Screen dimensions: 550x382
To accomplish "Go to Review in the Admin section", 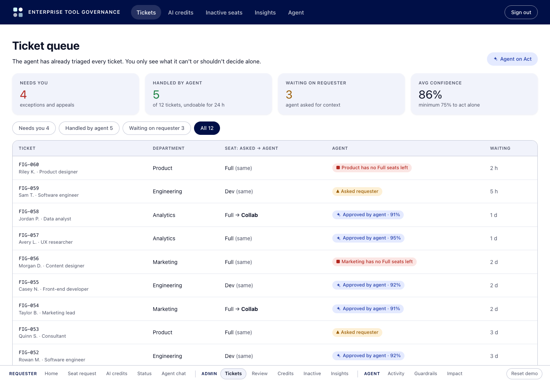I will coord(260,374).
